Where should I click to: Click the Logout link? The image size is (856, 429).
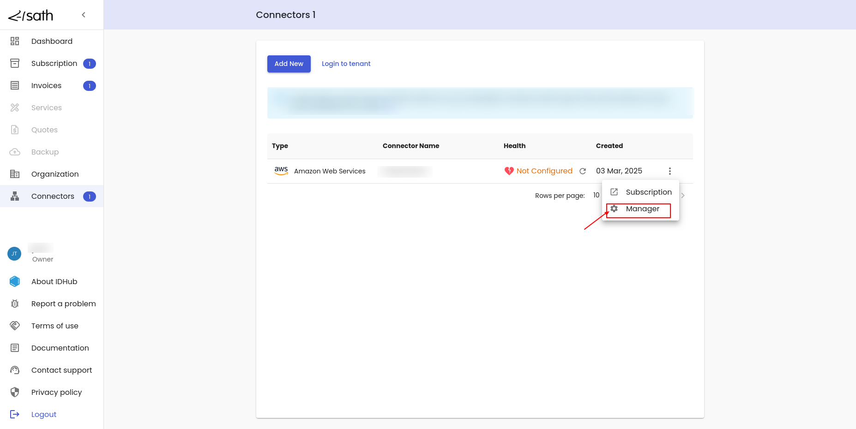[x=43, y=414]
